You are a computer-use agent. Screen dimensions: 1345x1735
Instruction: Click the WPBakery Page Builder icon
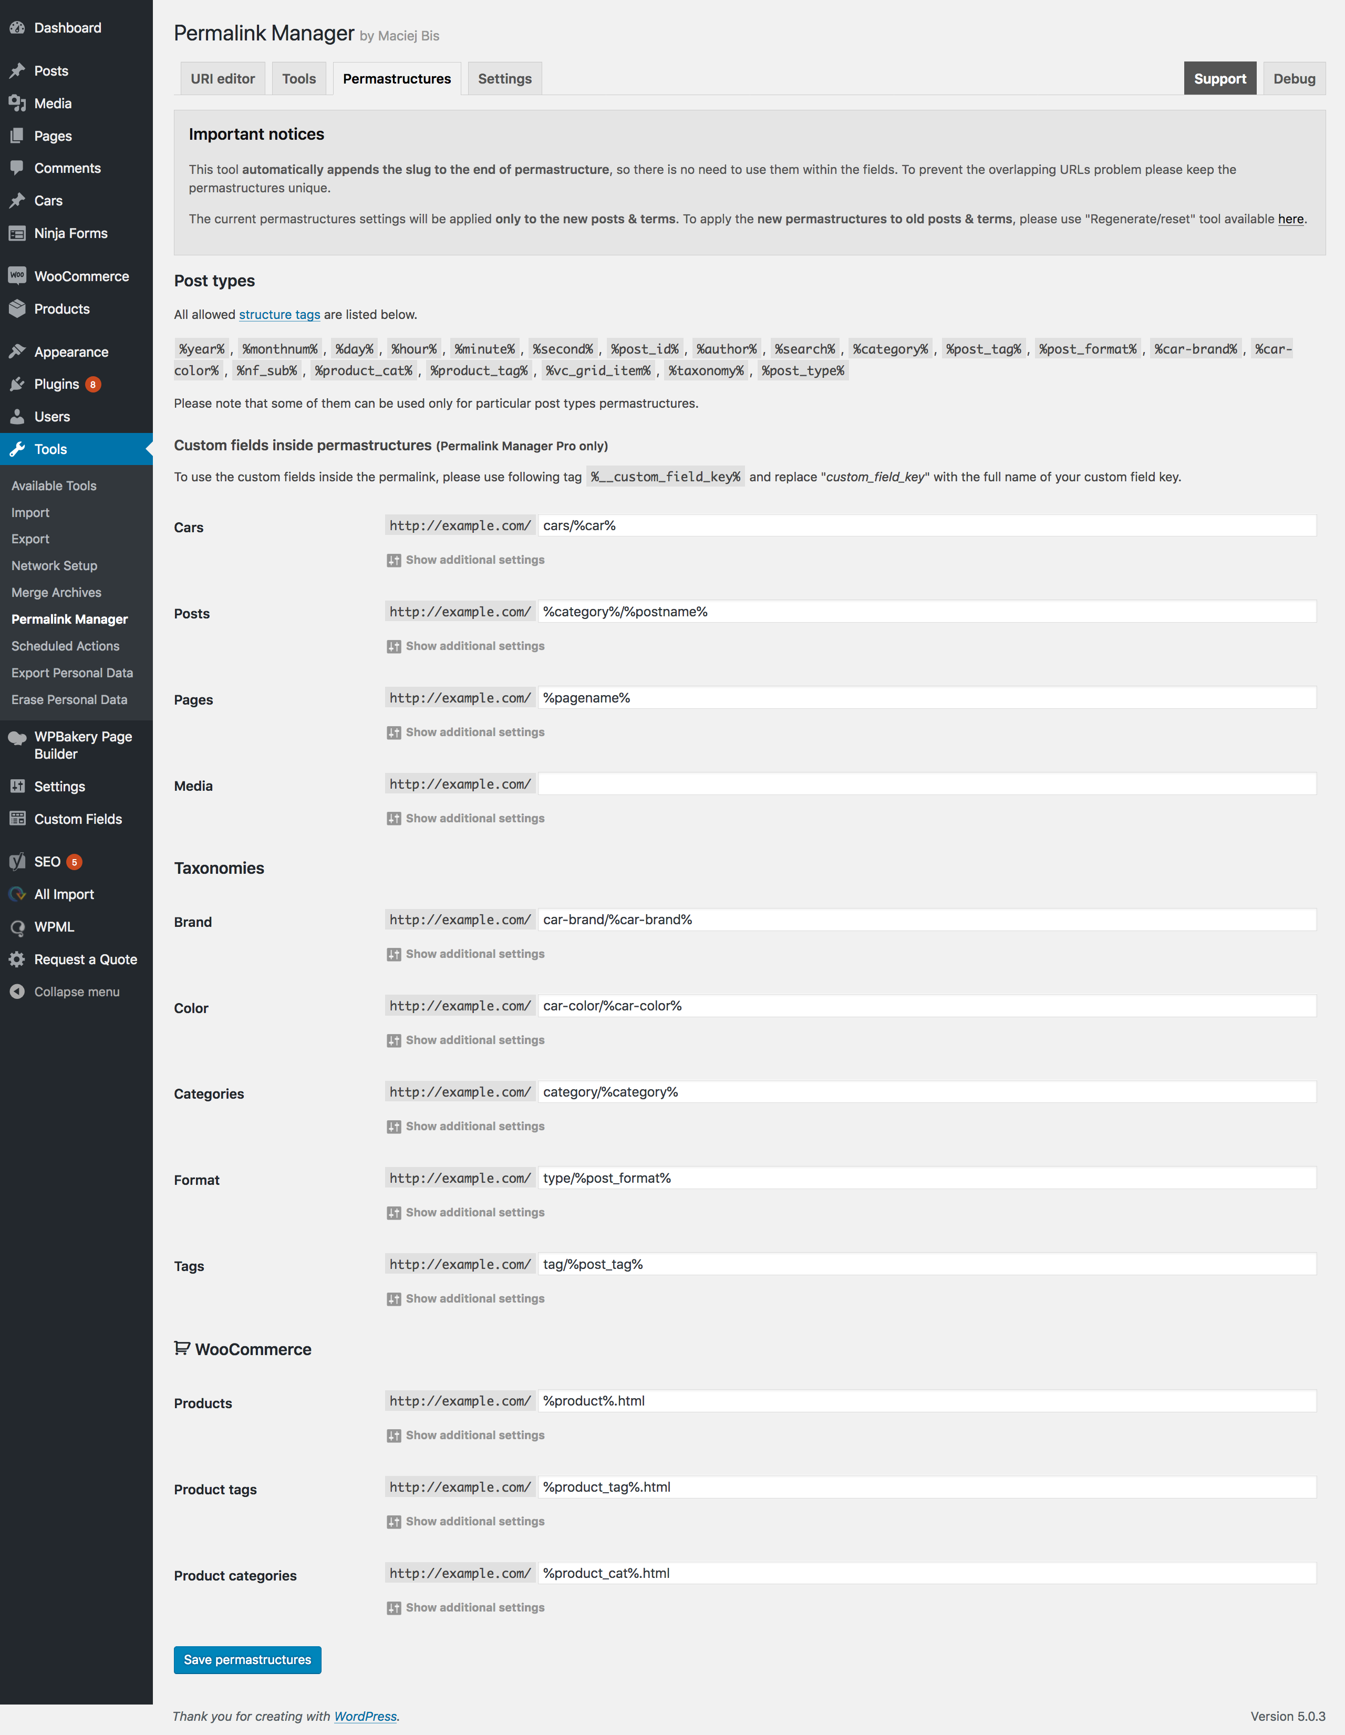(x=17, y=738)
